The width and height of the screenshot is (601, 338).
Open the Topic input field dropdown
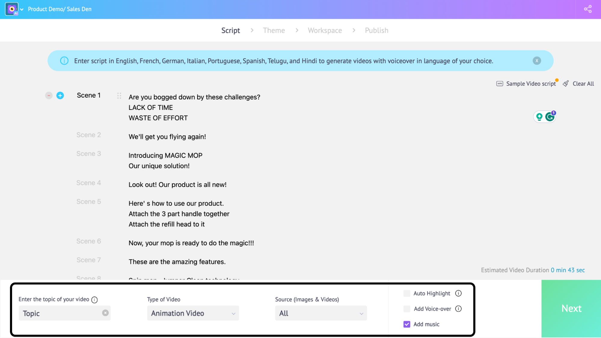point(64,313)
